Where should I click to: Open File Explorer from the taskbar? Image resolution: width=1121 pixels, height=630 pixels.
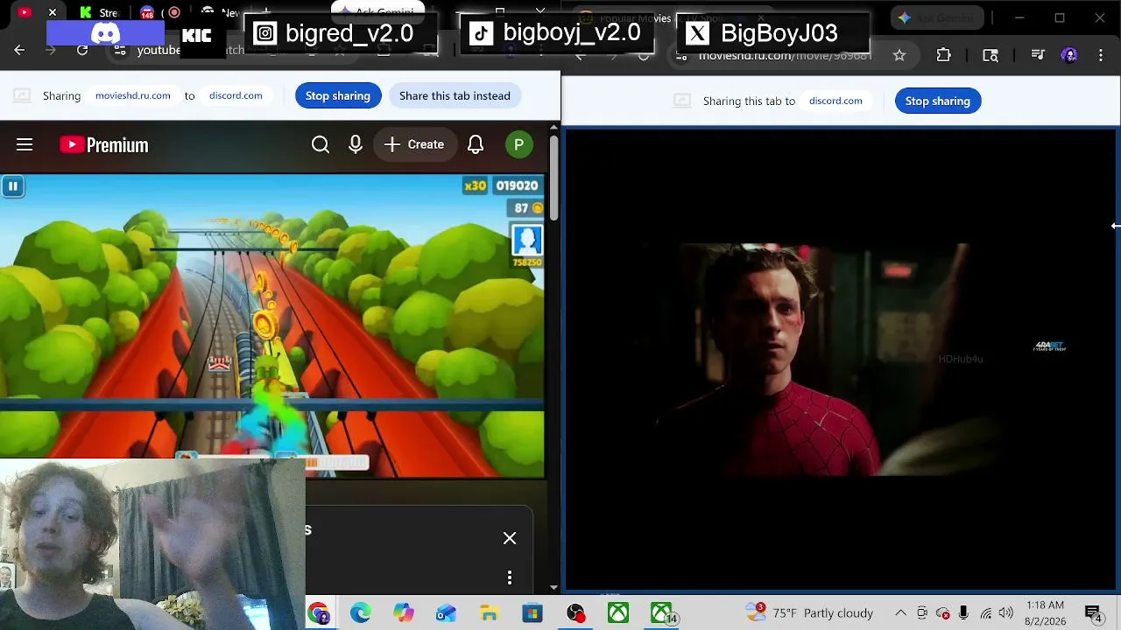(490, 613)
